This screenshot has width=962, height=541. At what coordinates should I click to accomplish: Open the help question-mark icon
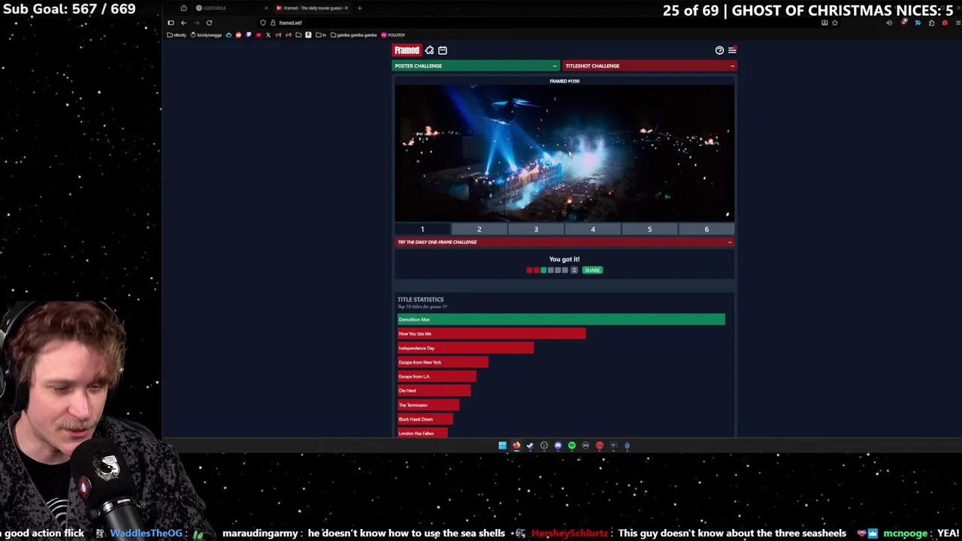pos(719,50)
